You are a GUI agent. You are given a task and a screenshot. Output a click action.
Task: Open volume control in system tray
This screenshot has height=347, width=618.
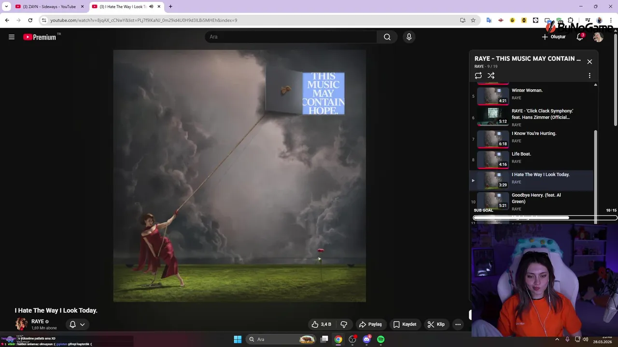coord(585,339)
